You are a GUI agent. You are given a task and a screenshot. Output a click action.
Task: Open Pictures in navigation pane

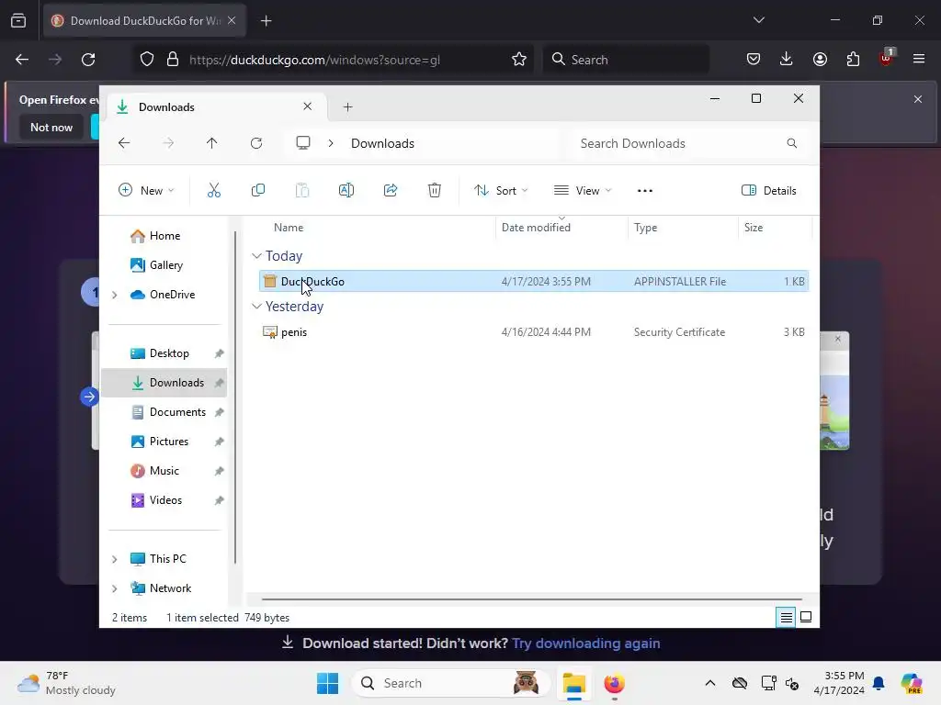coord(164,442)
